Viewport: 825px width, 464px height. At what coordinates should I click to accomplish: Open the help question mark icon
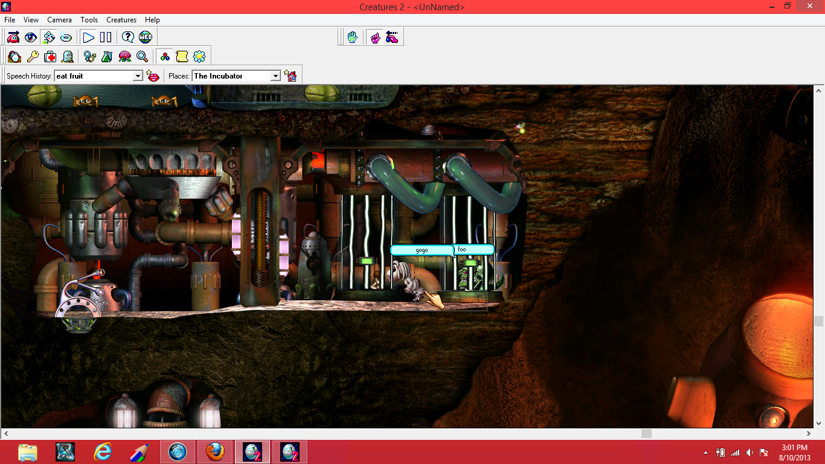point(127,37)
